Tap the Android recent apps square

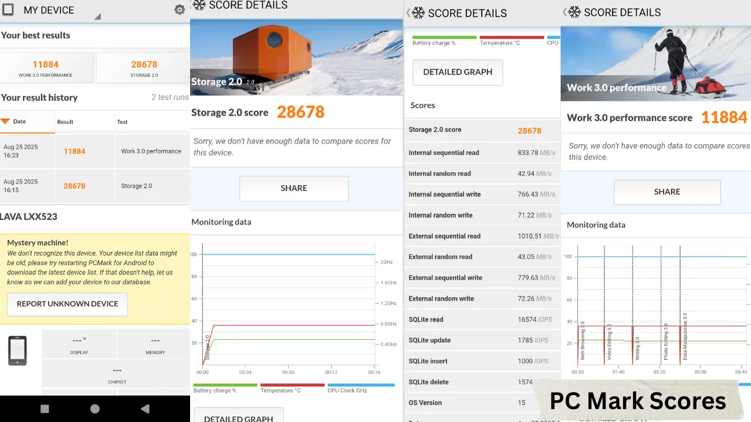tap(45, 409)
